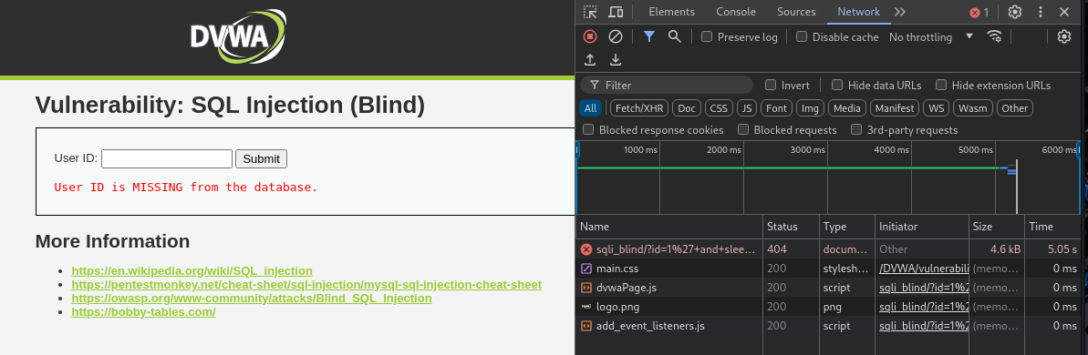Filter requests by Doc
The height and width of the screenshot is (355, 1088).
click(x=687, y=108)
